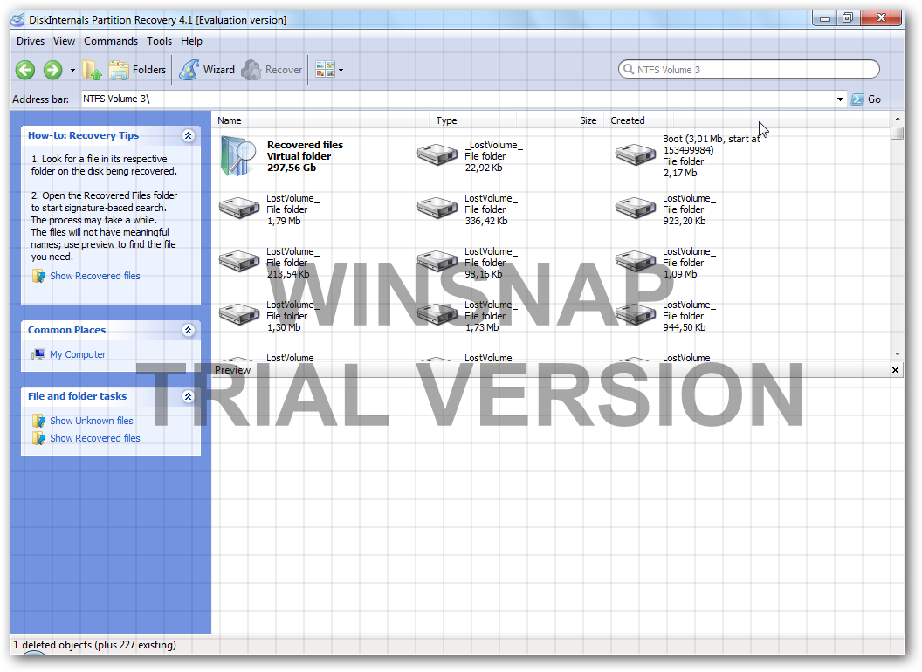Open the Help menu
Screen dimensions: 922x672
[191, 40]
